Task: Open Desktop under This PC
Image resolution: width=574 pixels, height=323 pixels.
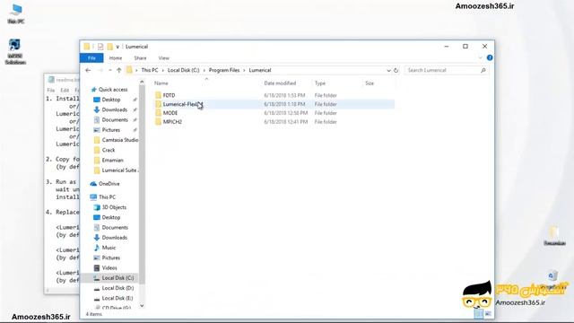Action: [111, 217]
